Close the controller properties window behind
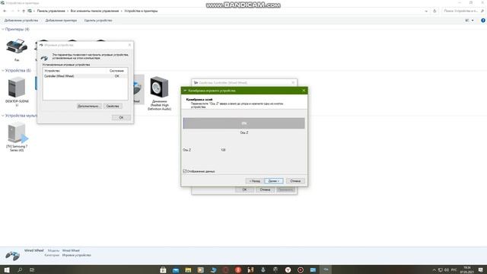 [293, 83]
